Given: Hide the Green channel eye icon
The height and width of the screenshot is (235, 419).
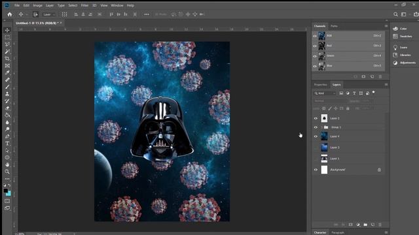Looking at the screenshot, I should click(315, 56).
